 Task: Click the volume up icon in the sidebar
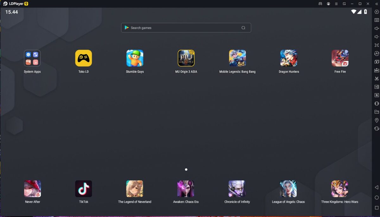377,28
